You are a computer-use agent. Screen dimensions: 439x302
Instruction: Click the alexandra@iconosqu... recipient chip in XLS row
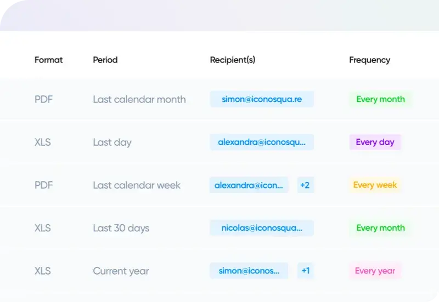(x=261, y=142)
